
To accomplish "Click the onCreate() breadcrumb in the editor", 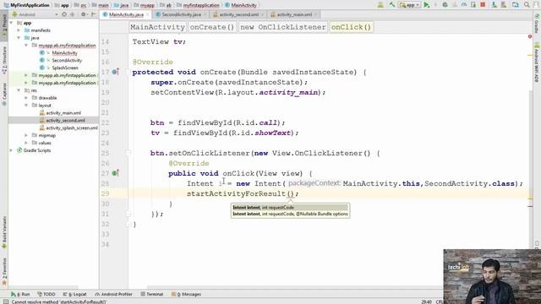I will [212, 27].
